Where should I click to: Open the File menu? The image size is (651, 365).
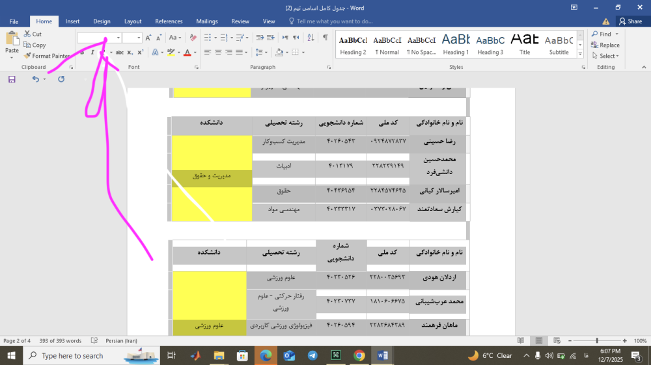click(x=14, y=21)
